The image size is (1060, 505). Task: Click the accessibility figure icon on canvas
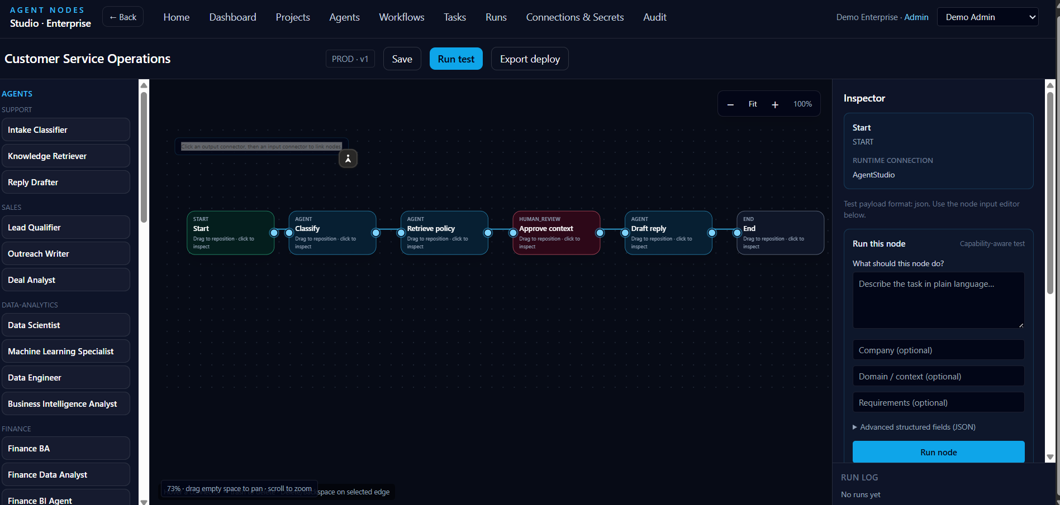[348, 159]
